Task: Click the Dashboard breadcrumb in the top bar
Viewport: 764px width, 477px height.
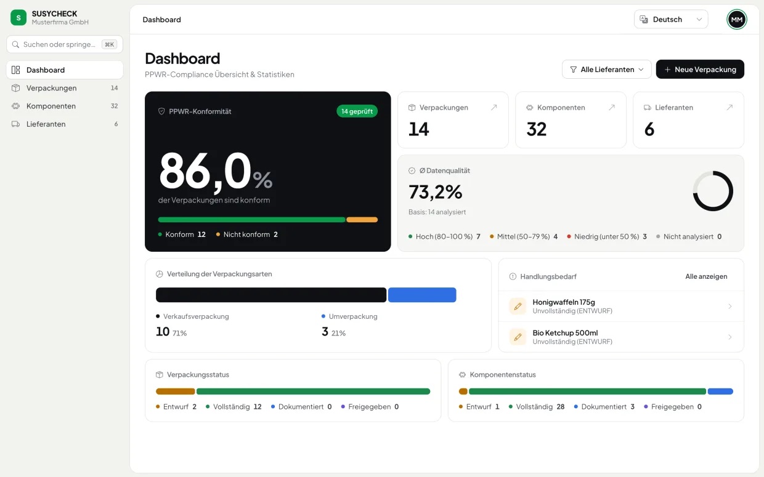Action: click(x=162, y=20)
